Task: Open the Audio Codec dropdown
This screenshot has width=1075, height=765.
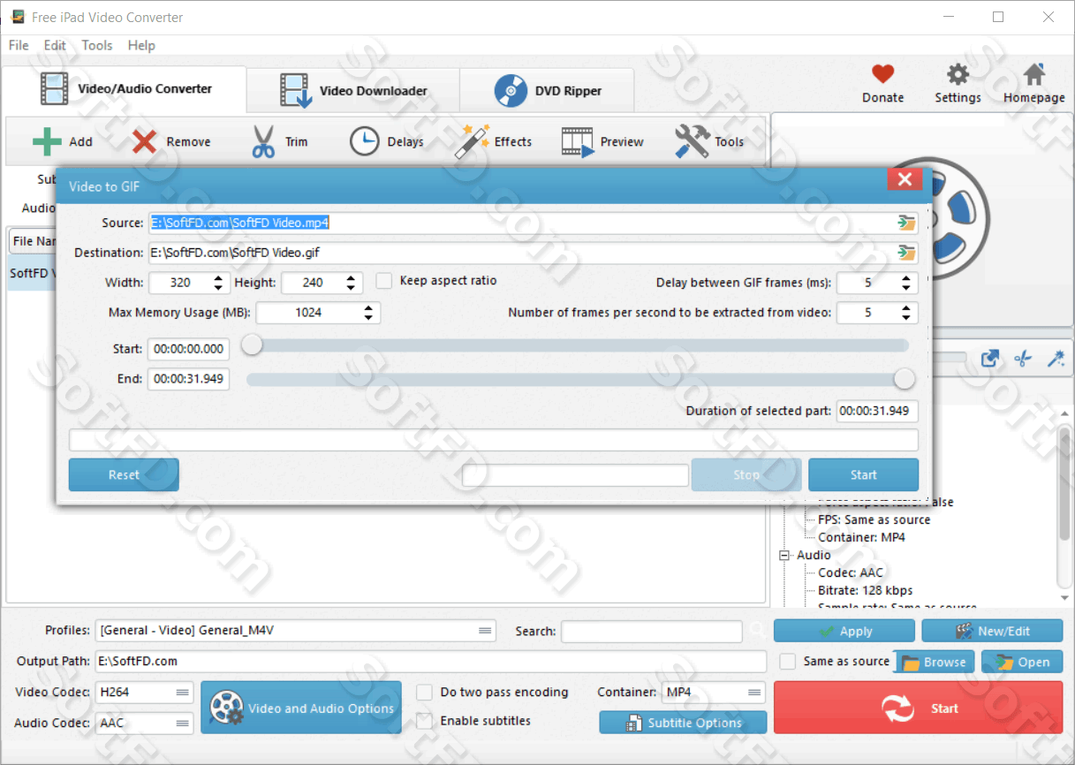Action: point(144,723)
